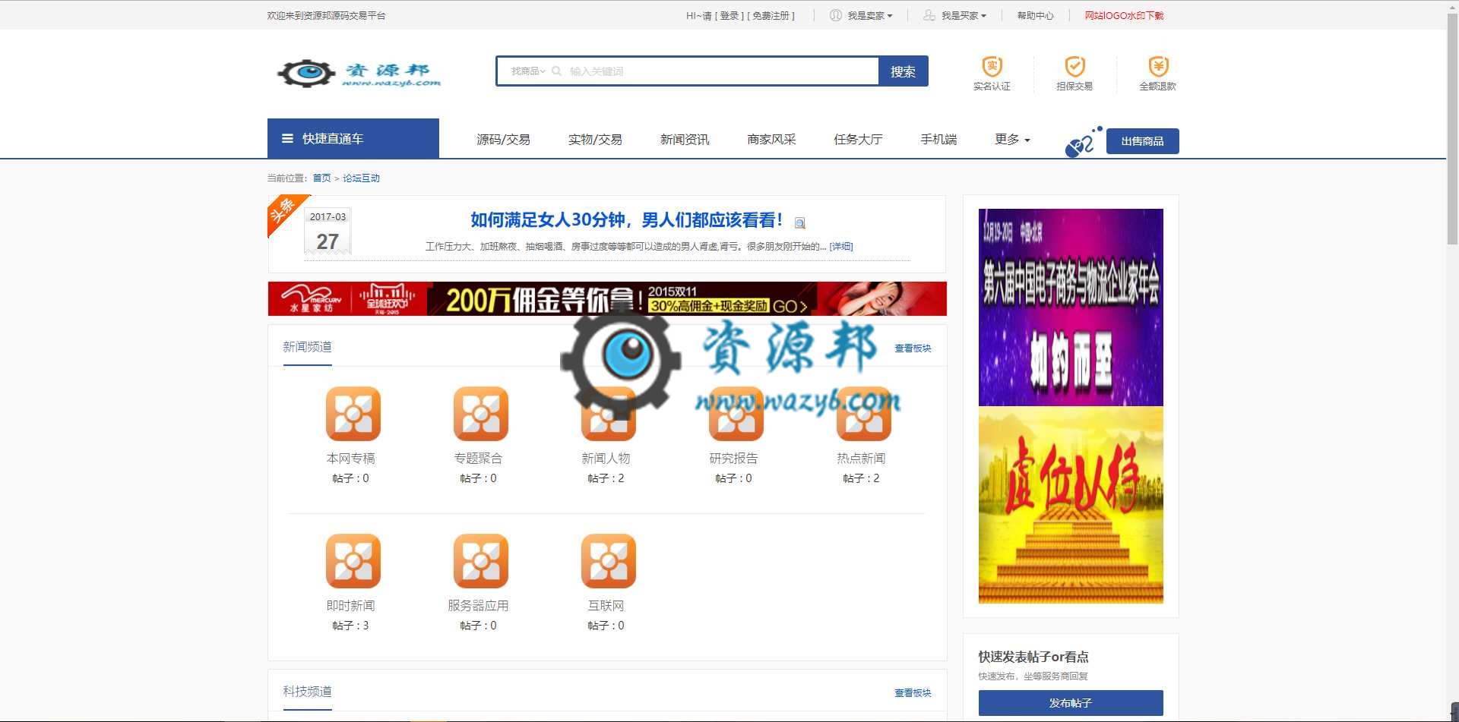The image size is (1459, 722).
Task: Click the 热点新闻 board name text
Action: (861, 459)
